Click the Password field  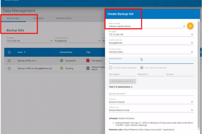[x=151, y=74]
